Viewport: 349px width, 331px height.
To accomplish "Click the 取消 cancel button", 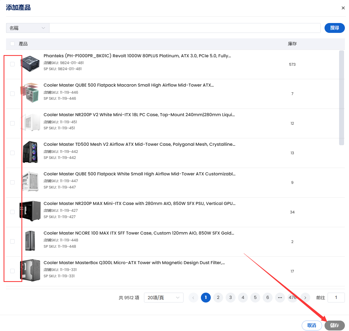I will pyautogui.click(x=312, y=326).
